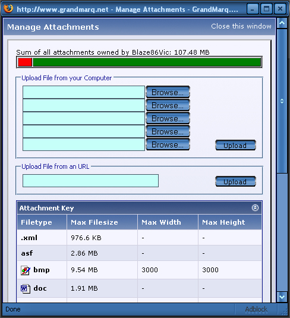Click the Firefox icon in title bar
This screenshot has width=290, height=318.
coord(8,9)
